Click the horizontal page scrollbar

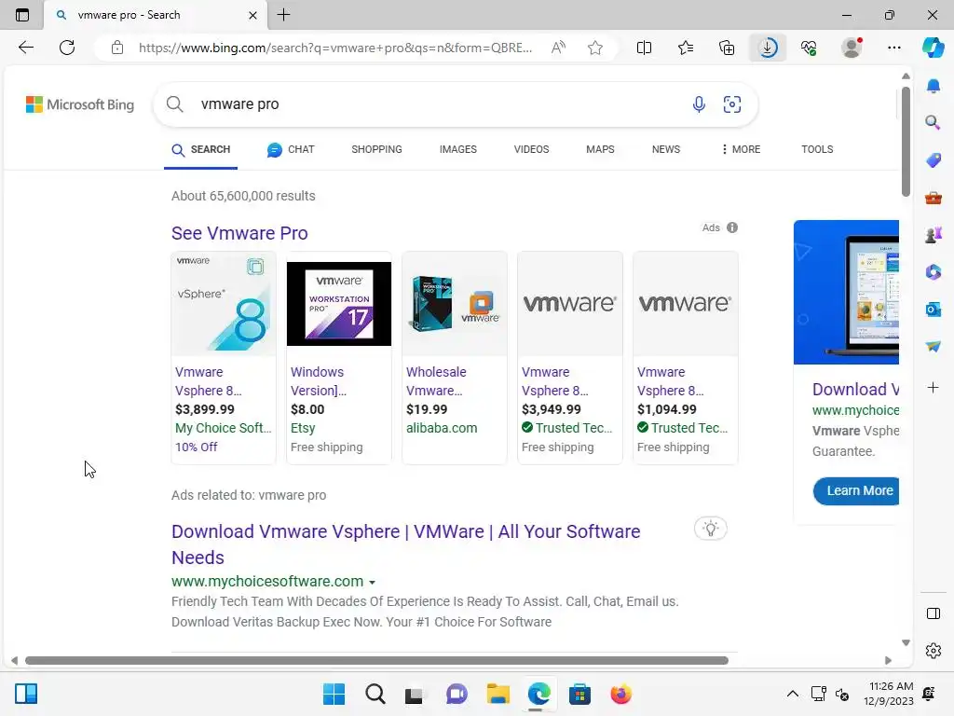(x=376, y=661)
